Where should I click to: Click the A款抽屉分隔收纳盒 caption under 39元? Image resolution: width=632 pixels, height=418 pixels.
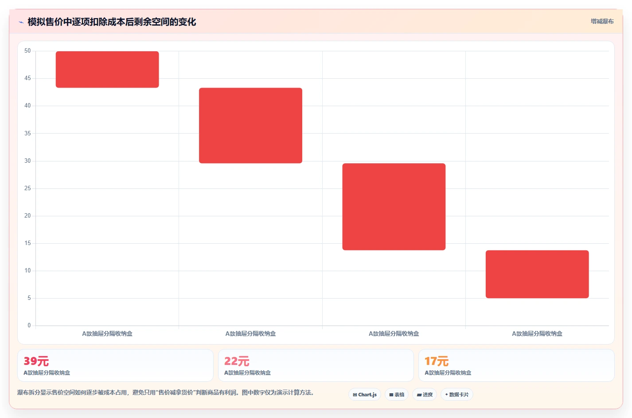[x=47, y=373]
